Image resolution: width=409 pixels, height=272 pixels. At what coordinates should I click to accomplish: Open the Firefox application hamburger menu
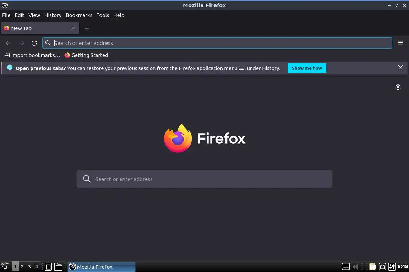click(x=400, y=43)
